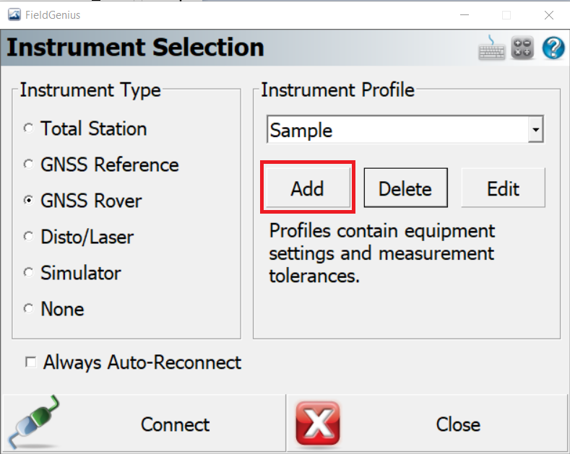Add a new instrument profile

(x=308, y=188)
